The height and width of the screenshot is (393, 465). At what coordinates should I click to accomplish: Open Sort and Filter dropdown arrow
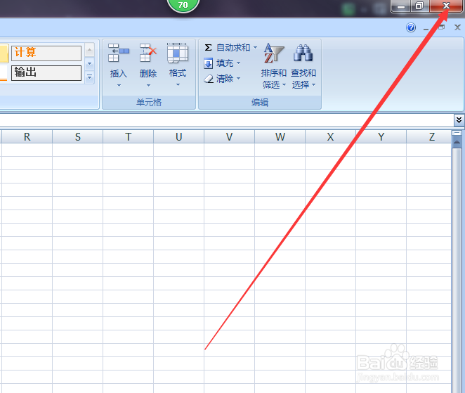tap(284, 85)
